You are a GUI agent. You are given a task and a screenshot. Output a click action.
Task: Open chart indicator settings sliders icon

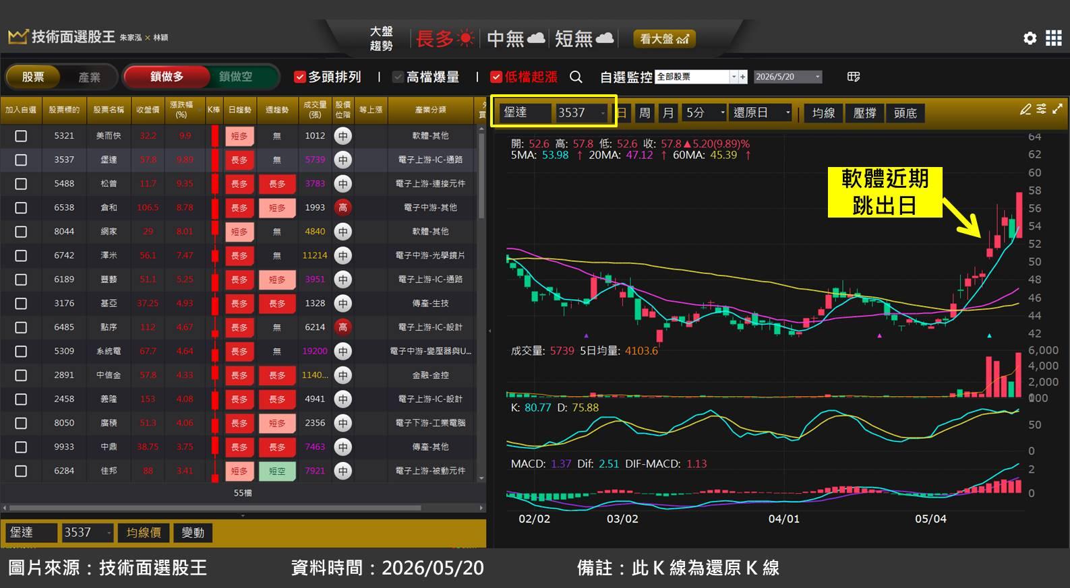pos(1042,109)
